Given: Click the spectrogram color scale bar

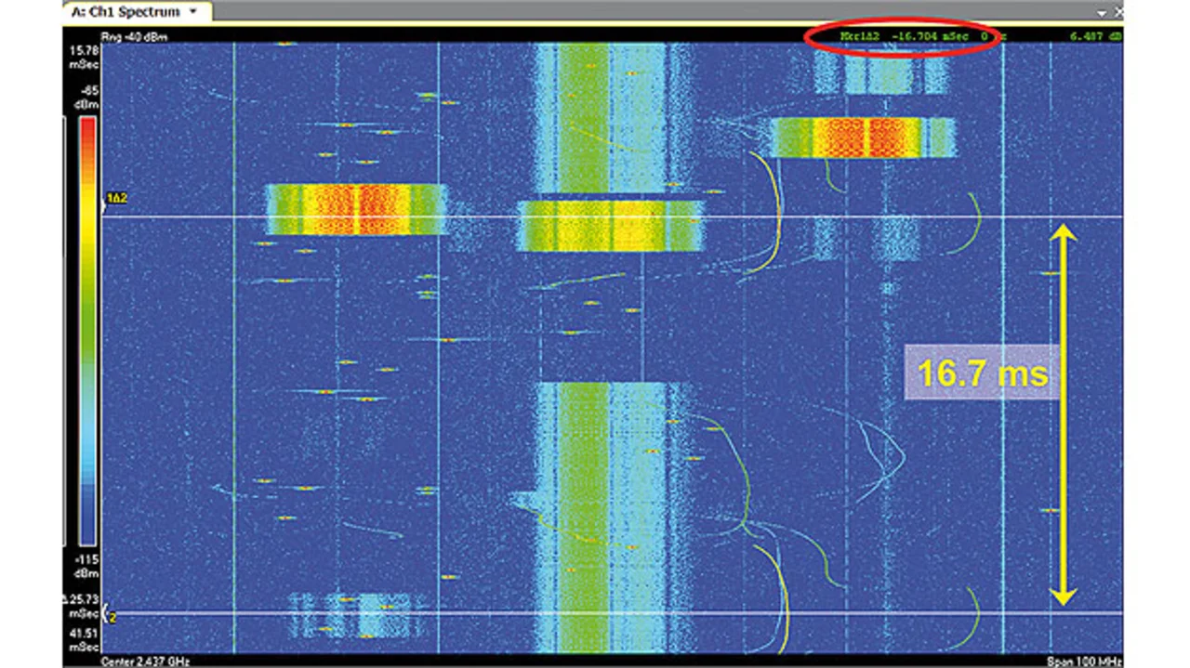Looking at the screenshot, I should (x=86, y=331).
